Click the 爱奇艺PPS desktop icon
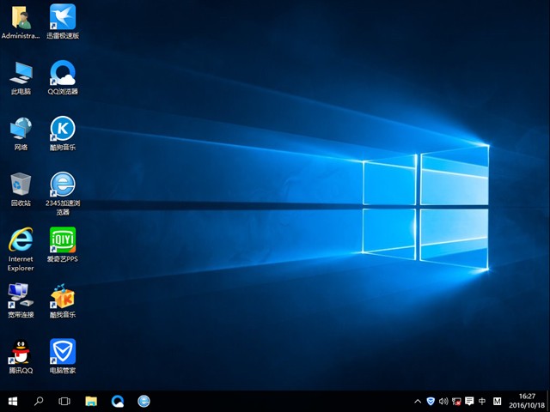Screen dimensions: 550x412 click(x=63, y=240)
